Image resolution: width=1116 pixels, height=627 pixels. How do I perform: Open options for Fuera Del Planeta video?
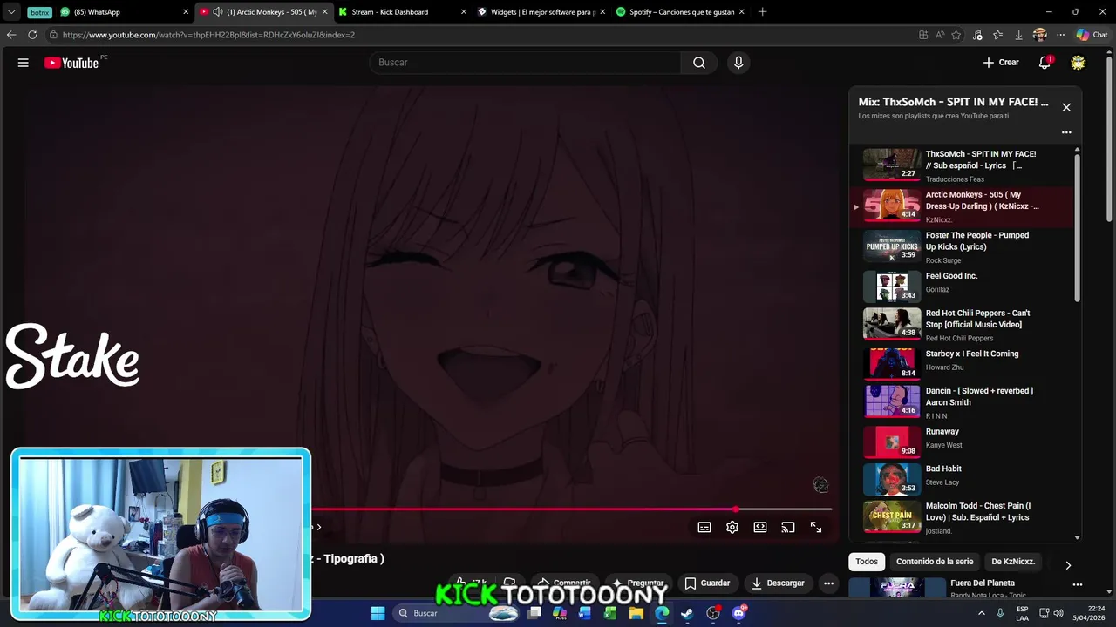[1078, 584]
